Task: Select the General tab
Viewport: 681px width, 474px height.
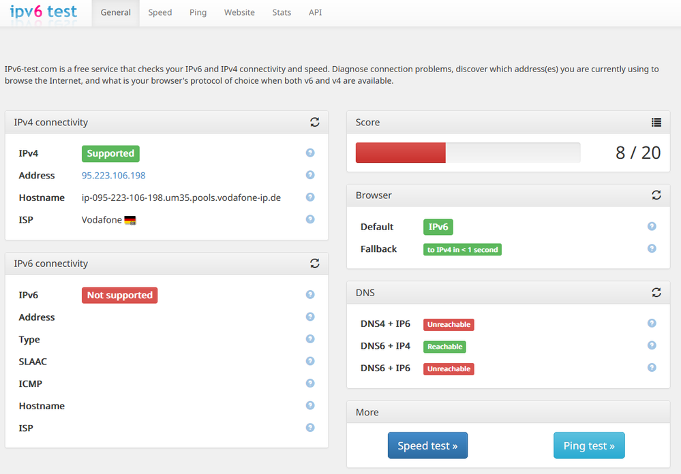Action: (x=115, y=12)
